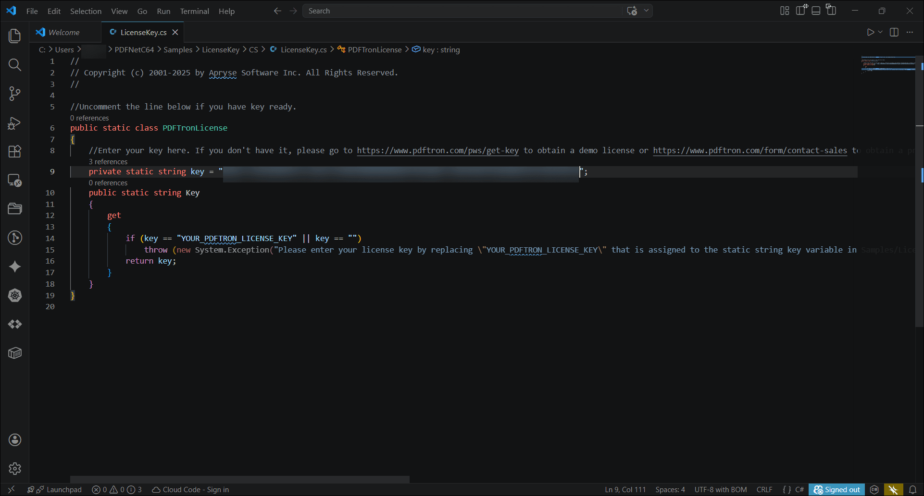
Task: Click the Copilot chat icon in title bar
Action: pyautogui.click(x=632, y=11)
